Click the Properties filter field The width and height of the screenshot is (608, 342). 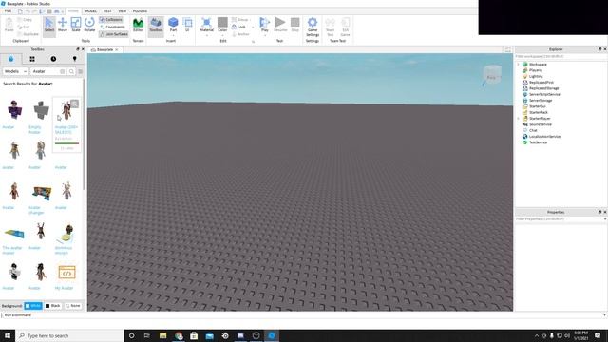pyautogui.click(x=560, y=219)
